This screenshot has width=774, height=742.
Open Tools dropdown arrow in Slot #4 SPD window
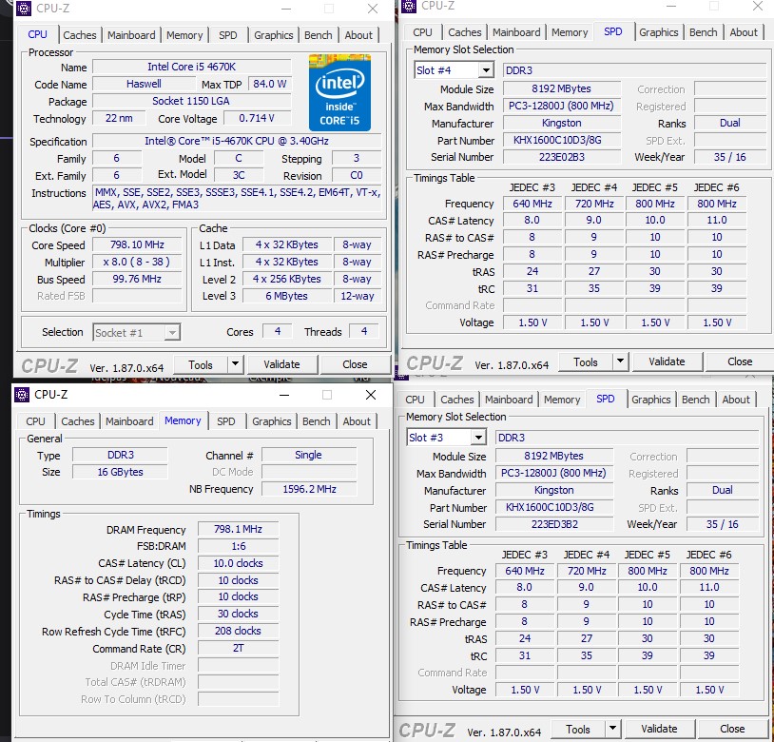[x=621, y=361]
